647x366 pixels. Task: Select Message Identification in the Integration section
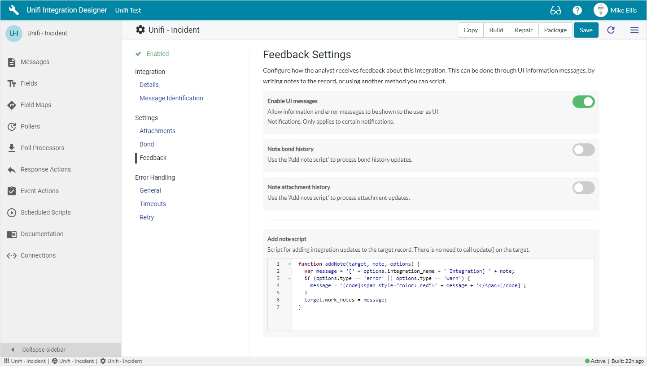(171, 98)
